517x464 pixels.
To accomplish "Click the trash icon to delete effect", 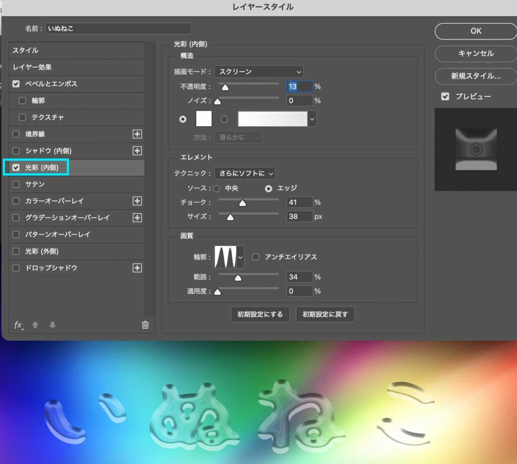I will [x=145, y=326].
